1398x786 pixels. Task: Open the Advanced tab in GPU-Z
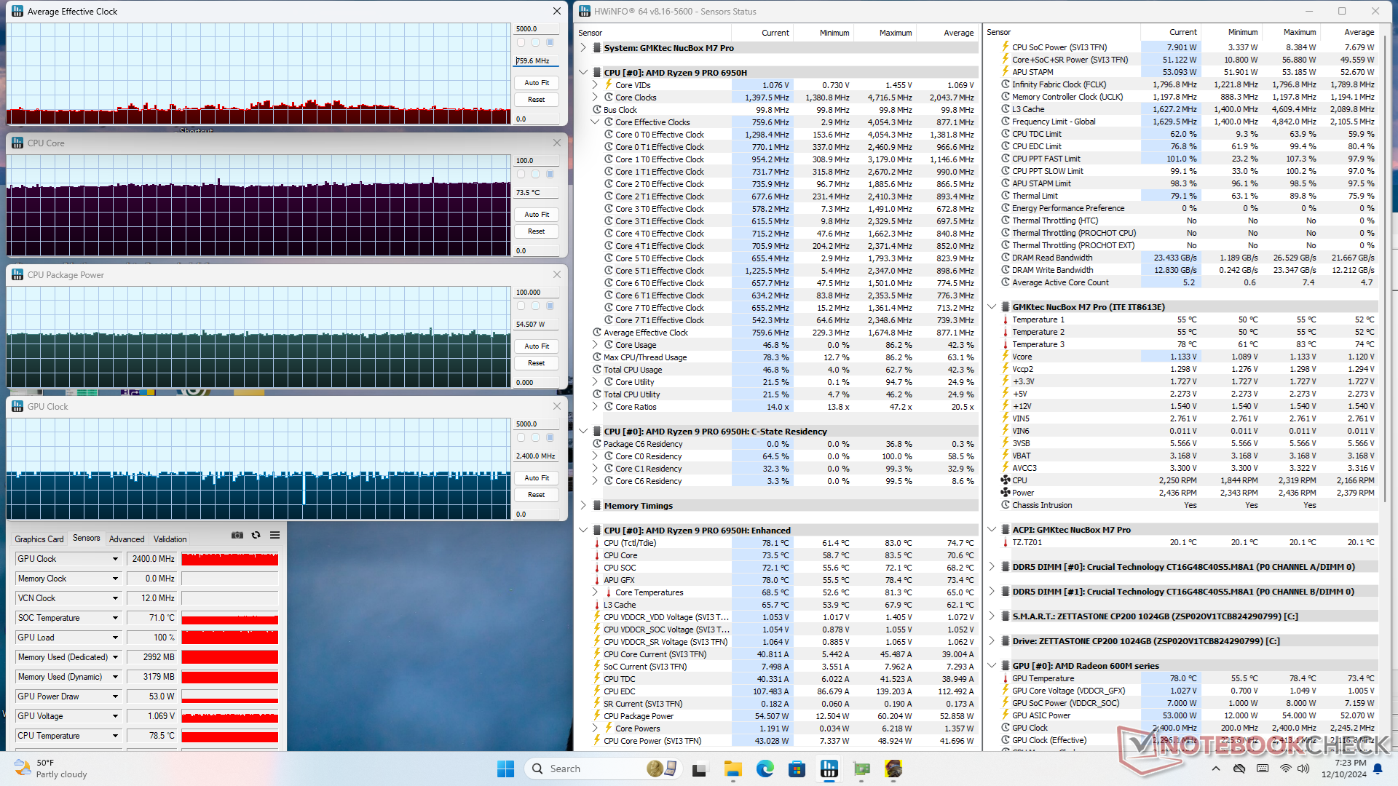pyautogui.click(x=127, y=539)
